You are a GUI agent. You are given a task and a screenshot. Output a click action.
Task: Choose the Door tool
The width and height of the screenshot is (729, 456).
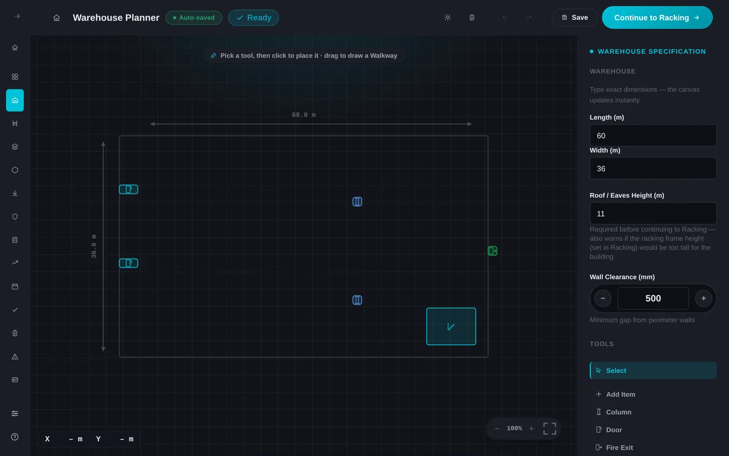(653, 430)
